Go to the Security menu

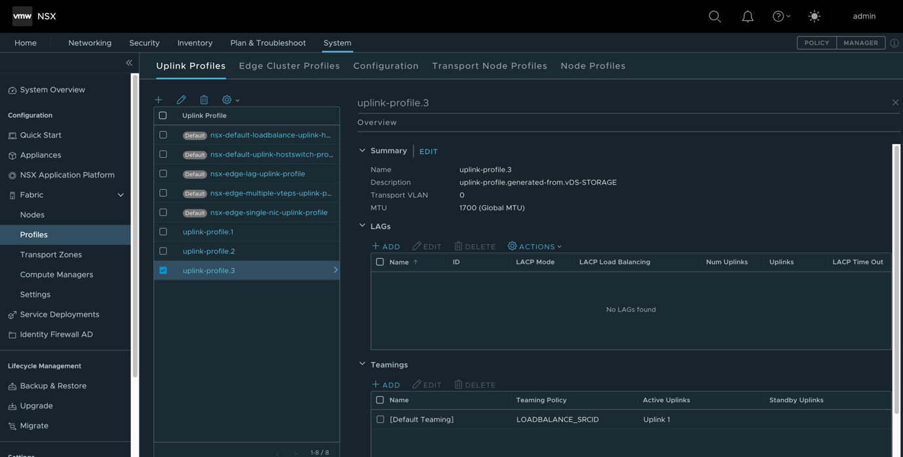pyautogui.click(x=144, y=43)
